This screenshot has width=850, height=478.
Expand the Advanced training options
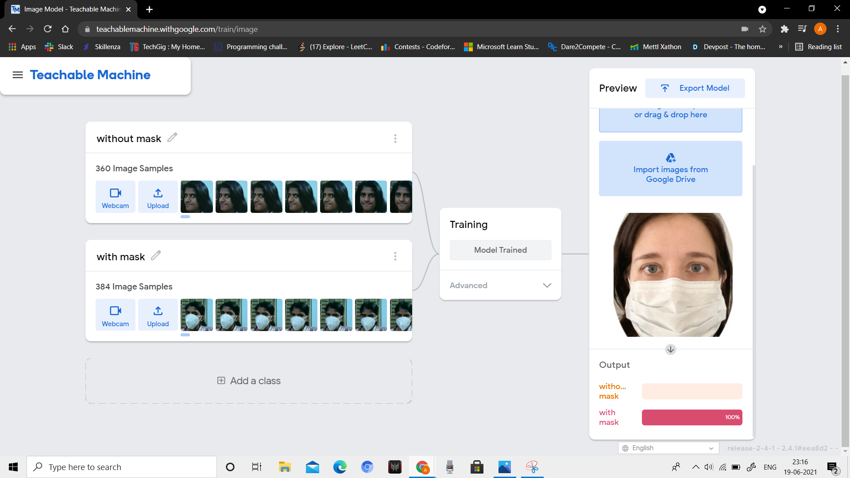[x=500, y=285]
